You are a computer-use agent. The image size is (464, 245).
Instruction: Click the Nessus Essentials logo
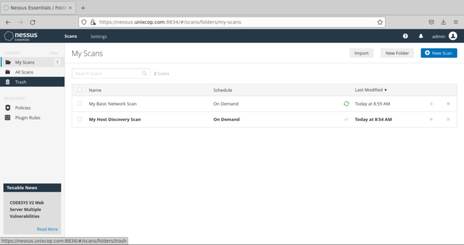click(21, 36)
